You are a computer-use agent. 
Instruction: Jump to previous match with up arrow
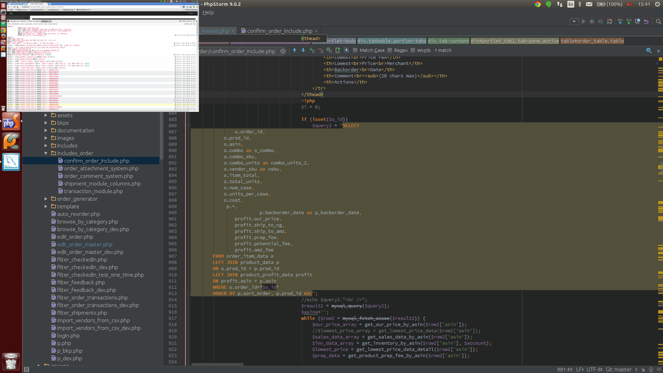[x=294, y=51]
